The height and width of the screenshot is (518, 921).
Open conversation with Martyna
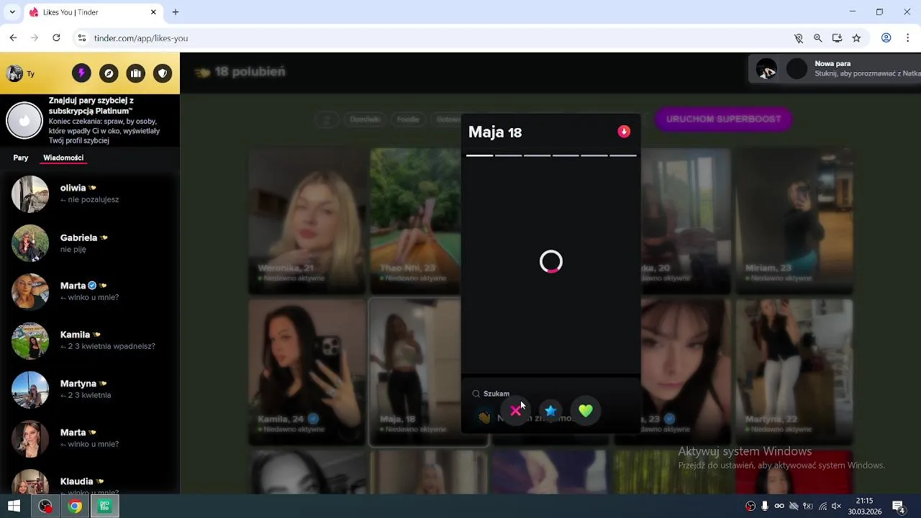[x=90, y=389]
